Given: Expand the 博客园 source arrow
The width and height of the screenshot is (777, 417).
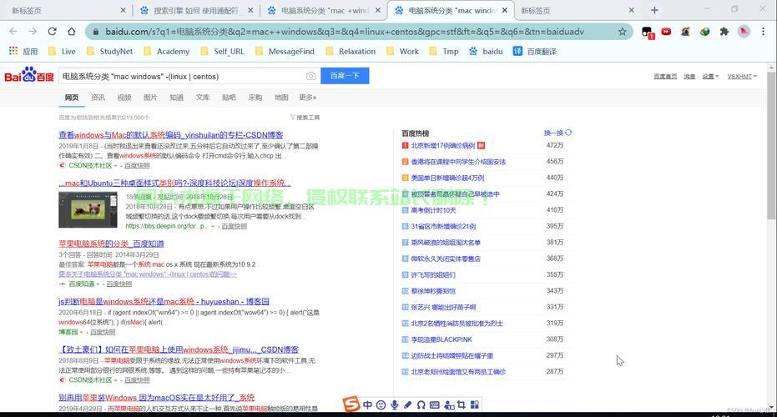Looking at the screenshot, I should tap(81, 332).
